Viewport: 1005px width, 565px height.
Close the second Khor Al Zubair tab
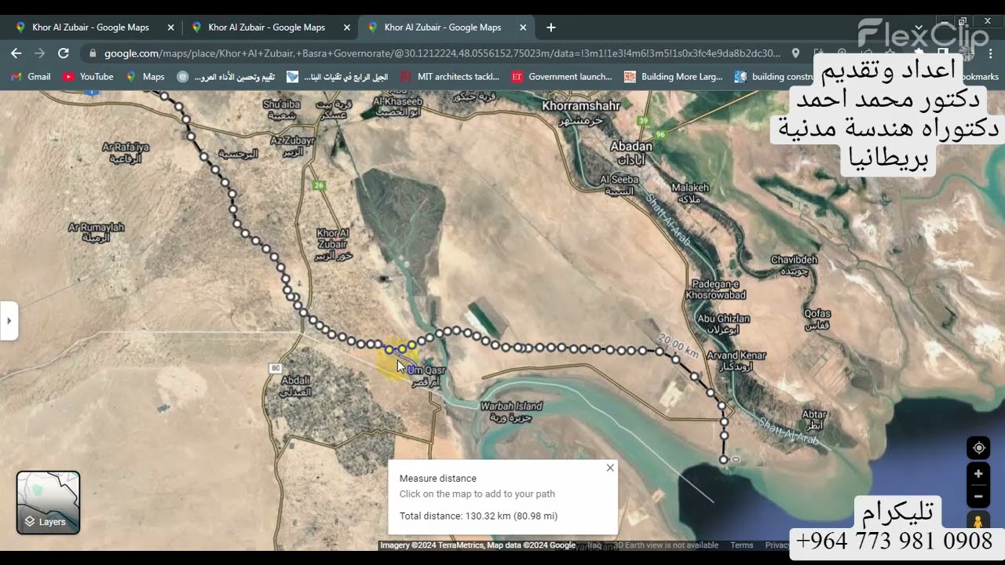coord(346,27)
